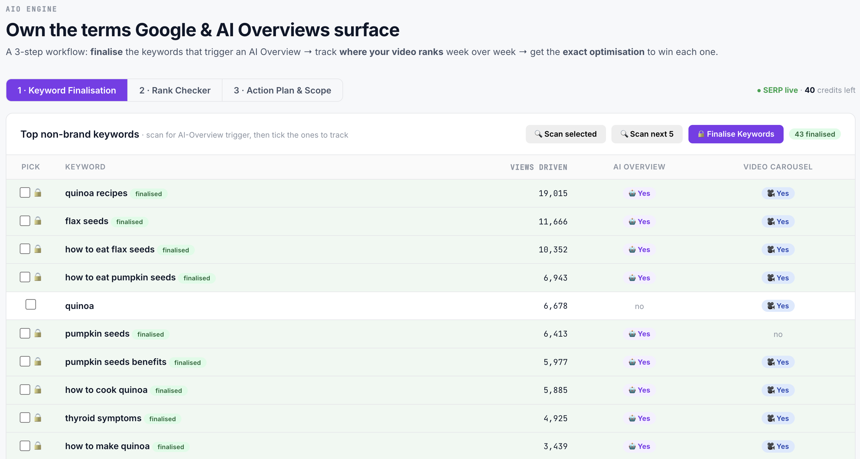Tick the checkbox for how to eat pumpkin seeds
This screenshot has width=860, height=459.
pos(25,277)
